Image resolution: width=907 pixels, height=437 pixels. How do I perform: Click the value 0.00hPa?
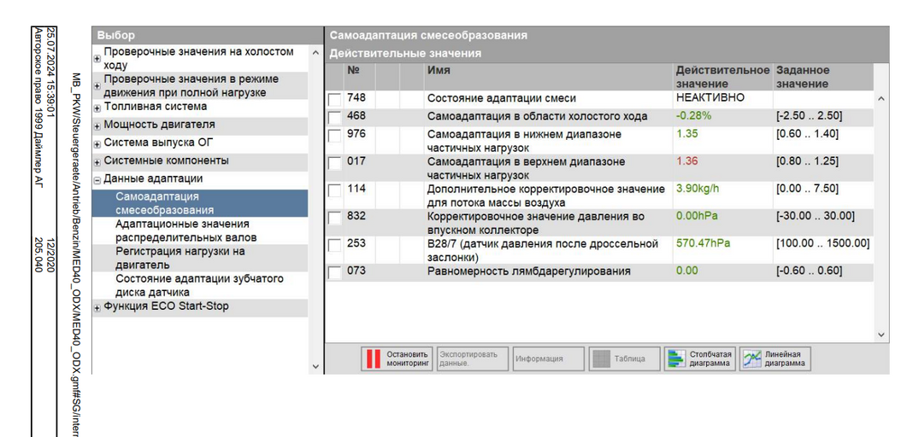pyautogui.click(x=698, y=216)
